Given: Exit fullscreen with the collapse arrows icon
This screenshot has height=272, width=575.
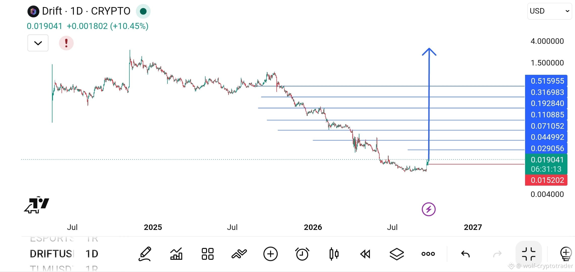Looking at the screenshot, I should click(529, 254).
